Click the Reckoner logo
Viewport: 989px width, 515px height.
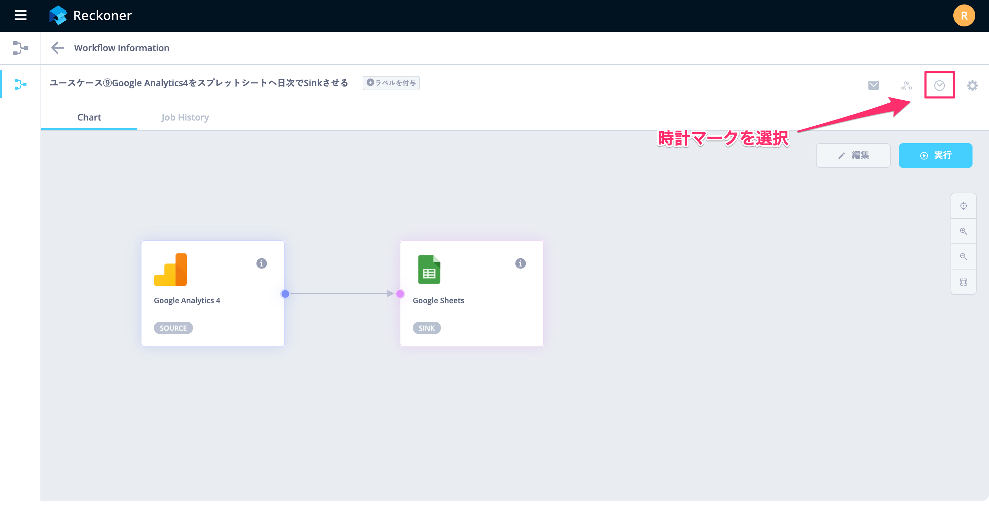58,15
